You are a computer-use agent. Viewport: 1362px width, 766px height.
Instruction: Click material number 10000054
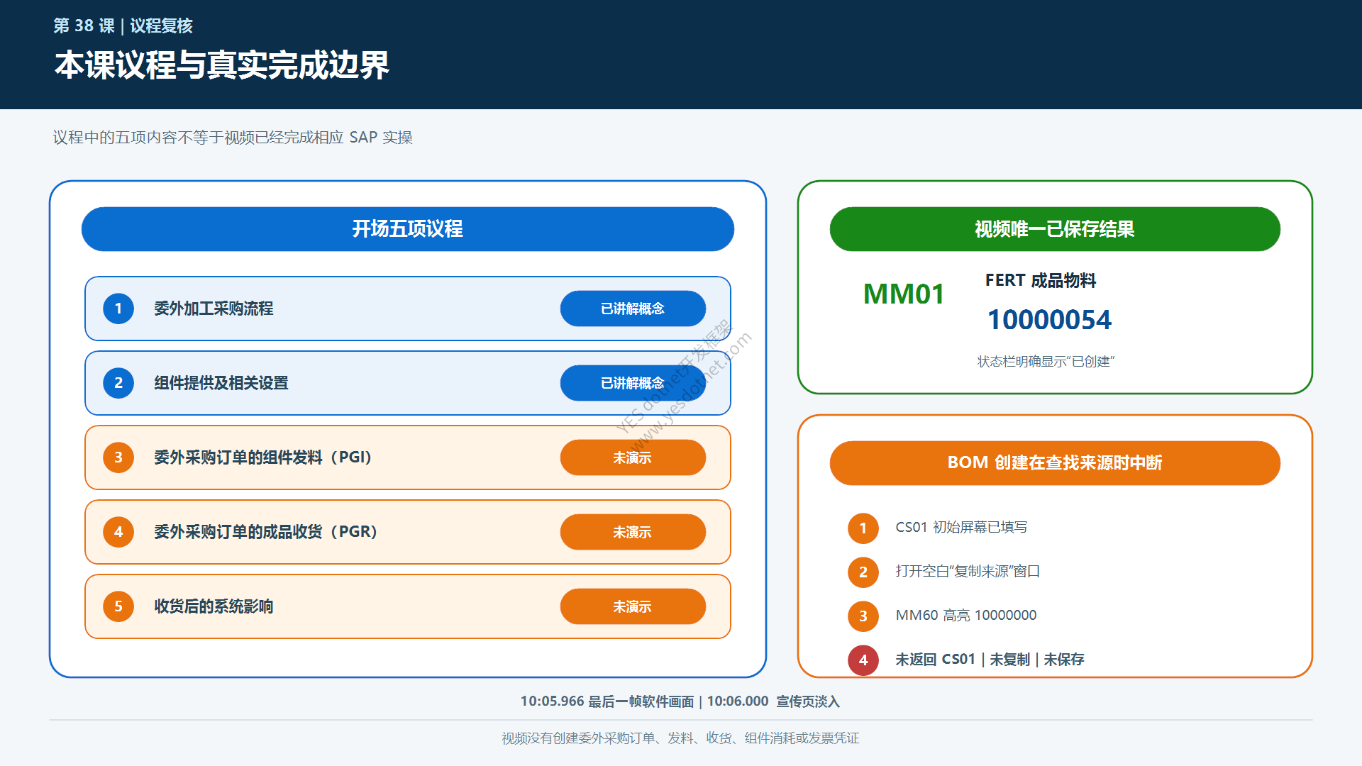[1049, 320]
